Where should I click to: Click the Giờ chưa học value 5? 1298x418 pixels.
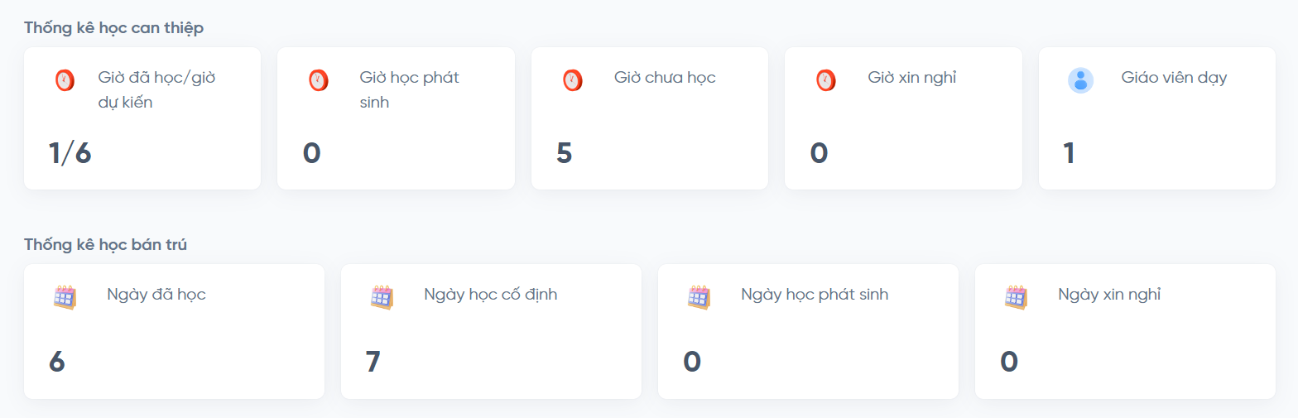(x=565, y=153)
